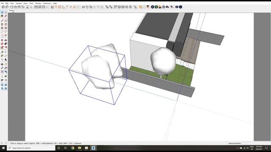The width and height of the screenshot is (271, 152).
Task: Pick the Walk footprints tool
Action: pyautogui.click(x=2, y=80)
